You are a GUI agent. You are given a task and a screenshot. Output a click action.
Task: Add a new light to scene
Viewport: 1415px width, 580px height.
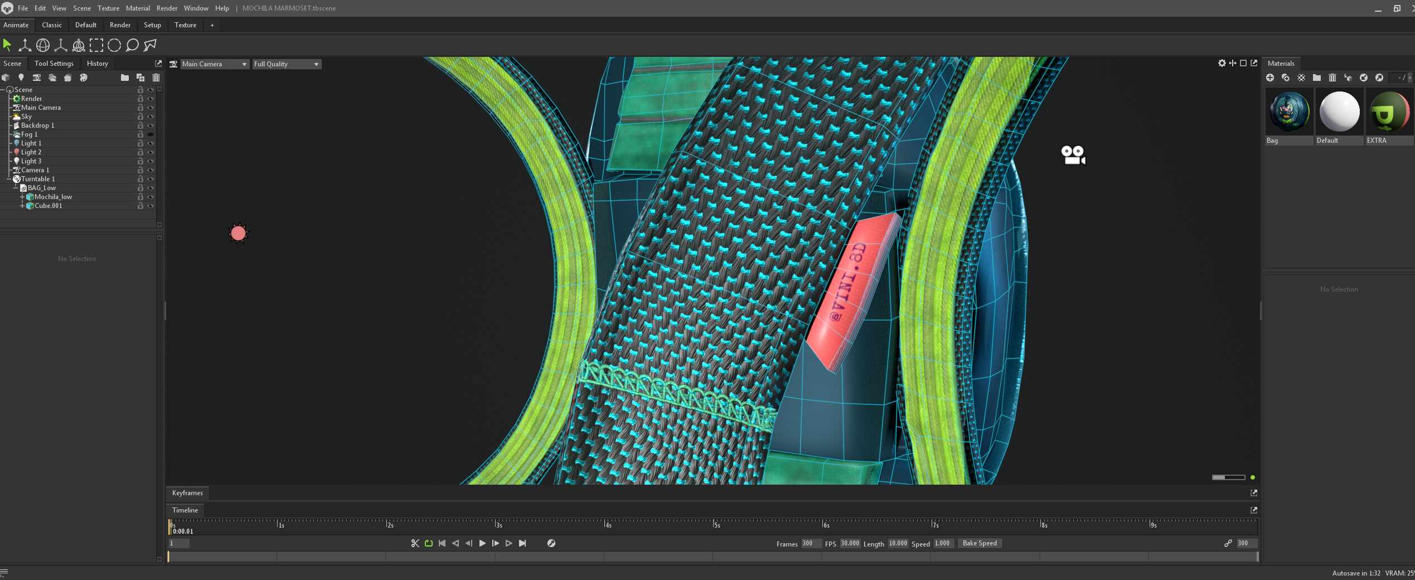tap(21, 78)
